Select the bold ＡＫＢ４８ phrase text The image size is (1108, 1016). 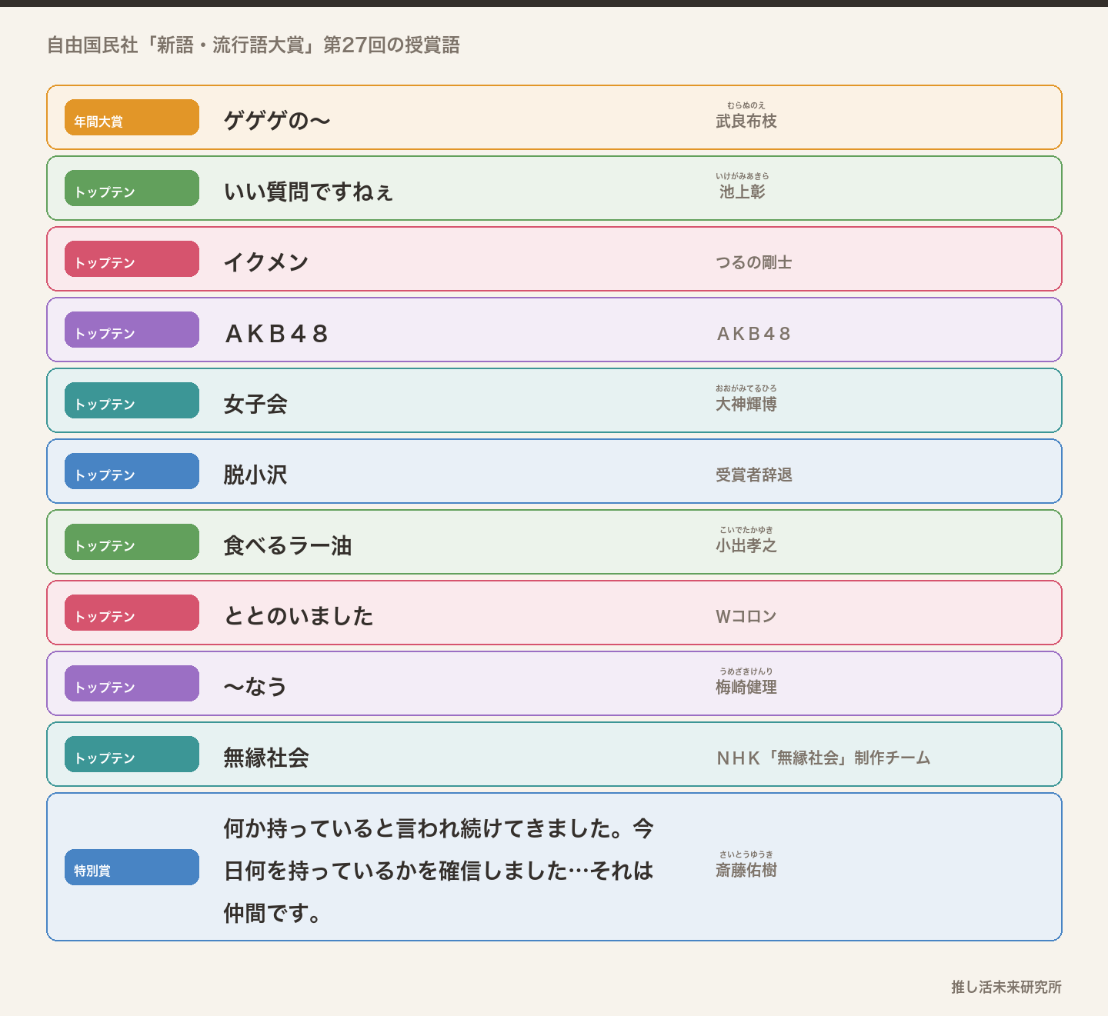click(x=277, y=333)
